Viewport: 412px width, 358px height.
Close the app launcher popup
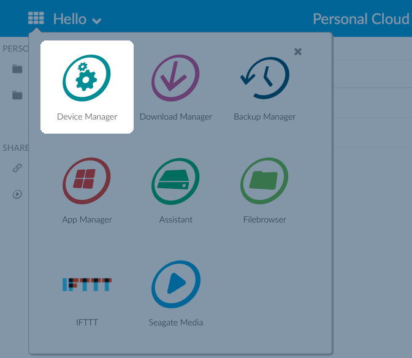click(x=298, y=51)
